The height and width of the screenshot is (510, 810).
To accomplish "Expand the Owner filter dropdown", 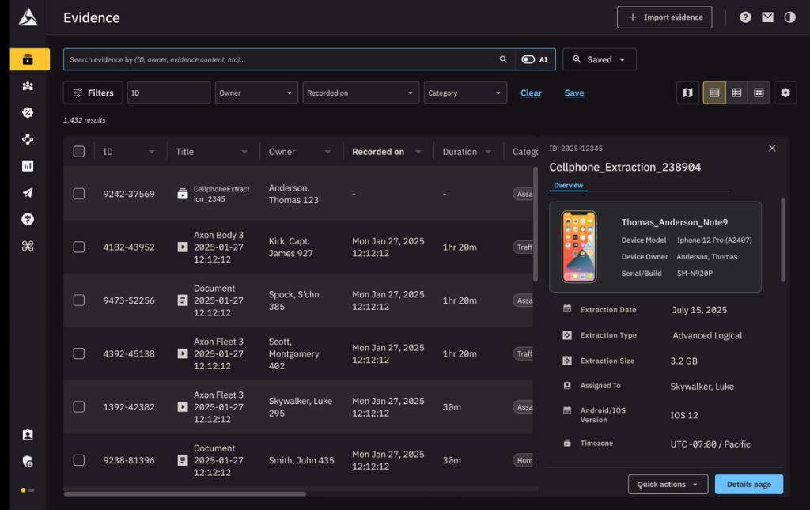I will click(256, 93).
